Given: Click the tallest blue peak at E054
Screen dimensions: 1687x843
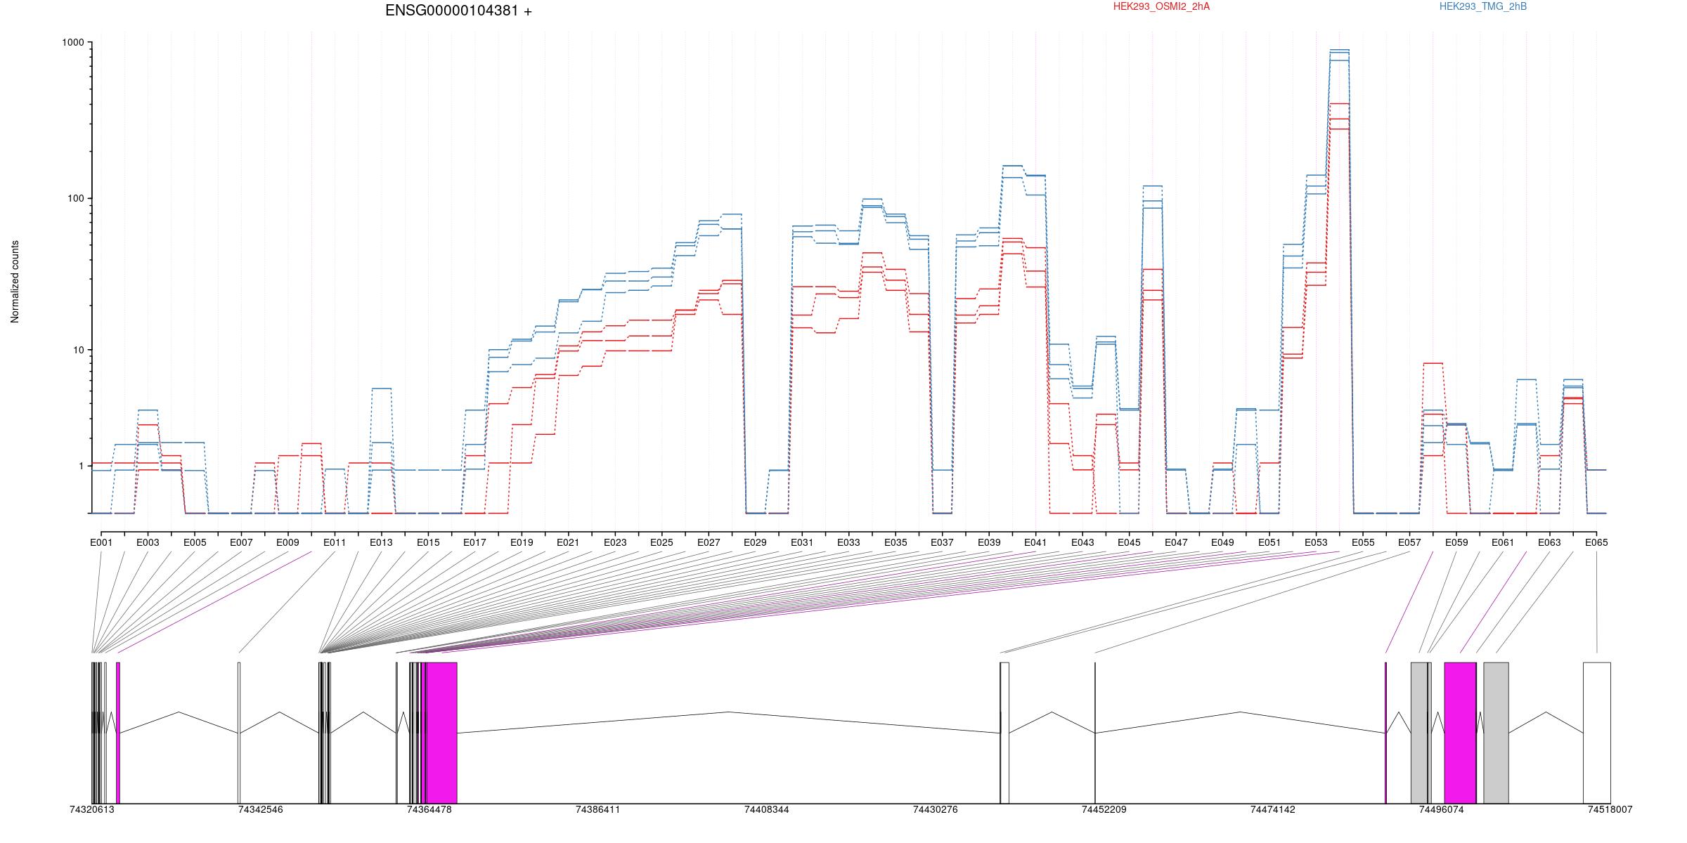Looking at the screenshot, I should click(1339, 51).
